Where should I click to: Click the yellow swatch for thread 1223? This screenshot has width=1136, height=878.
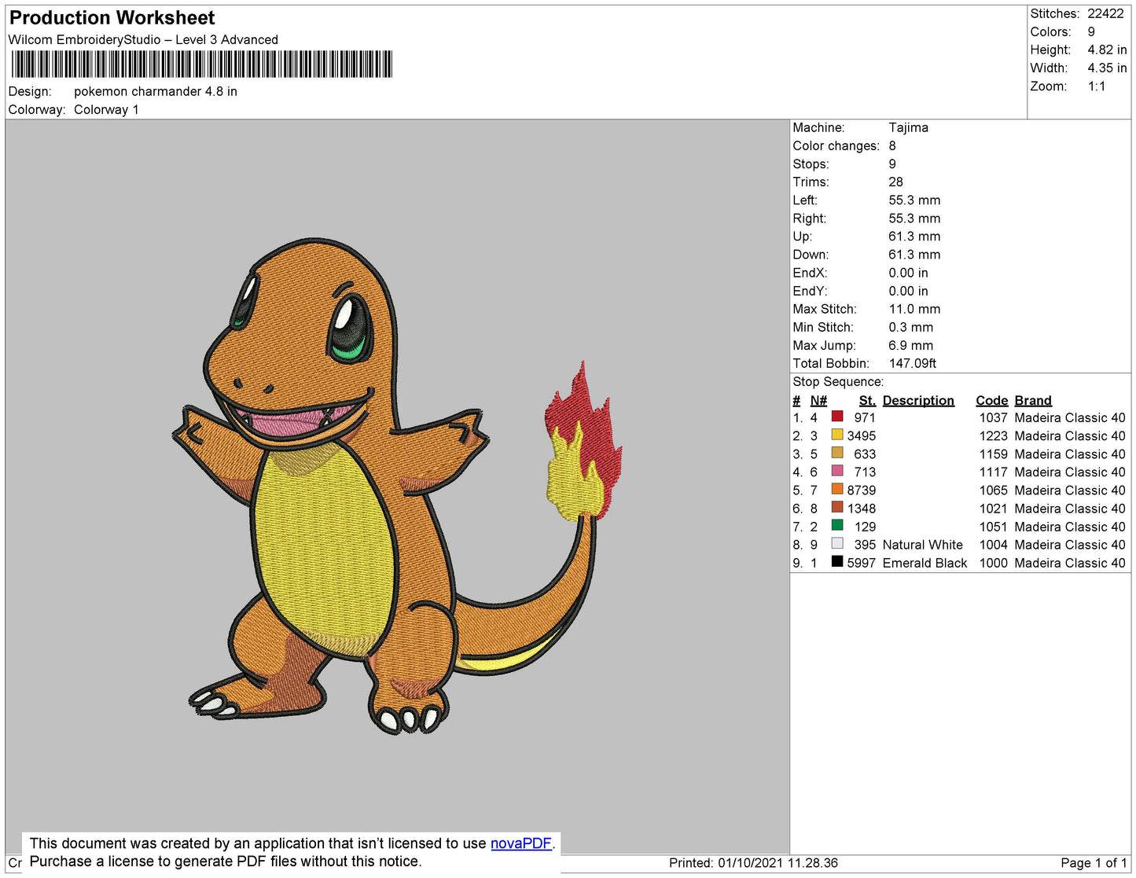click(x=837, y=434)
